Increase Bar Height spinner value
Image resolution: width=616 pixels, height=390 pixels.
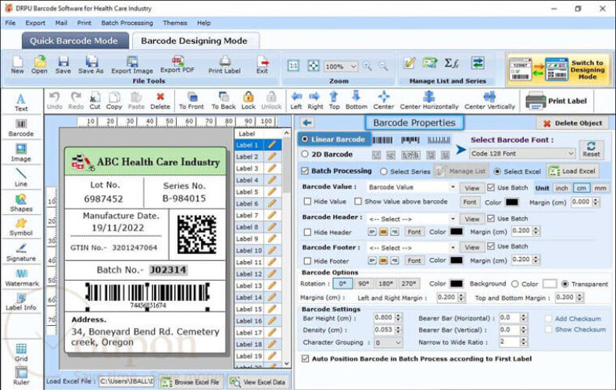(399, 315)
